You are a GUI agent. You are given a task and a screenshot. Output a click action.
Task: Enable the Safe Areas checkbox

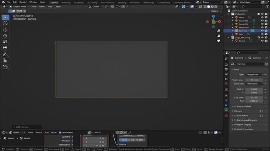(x=235, y=116)
